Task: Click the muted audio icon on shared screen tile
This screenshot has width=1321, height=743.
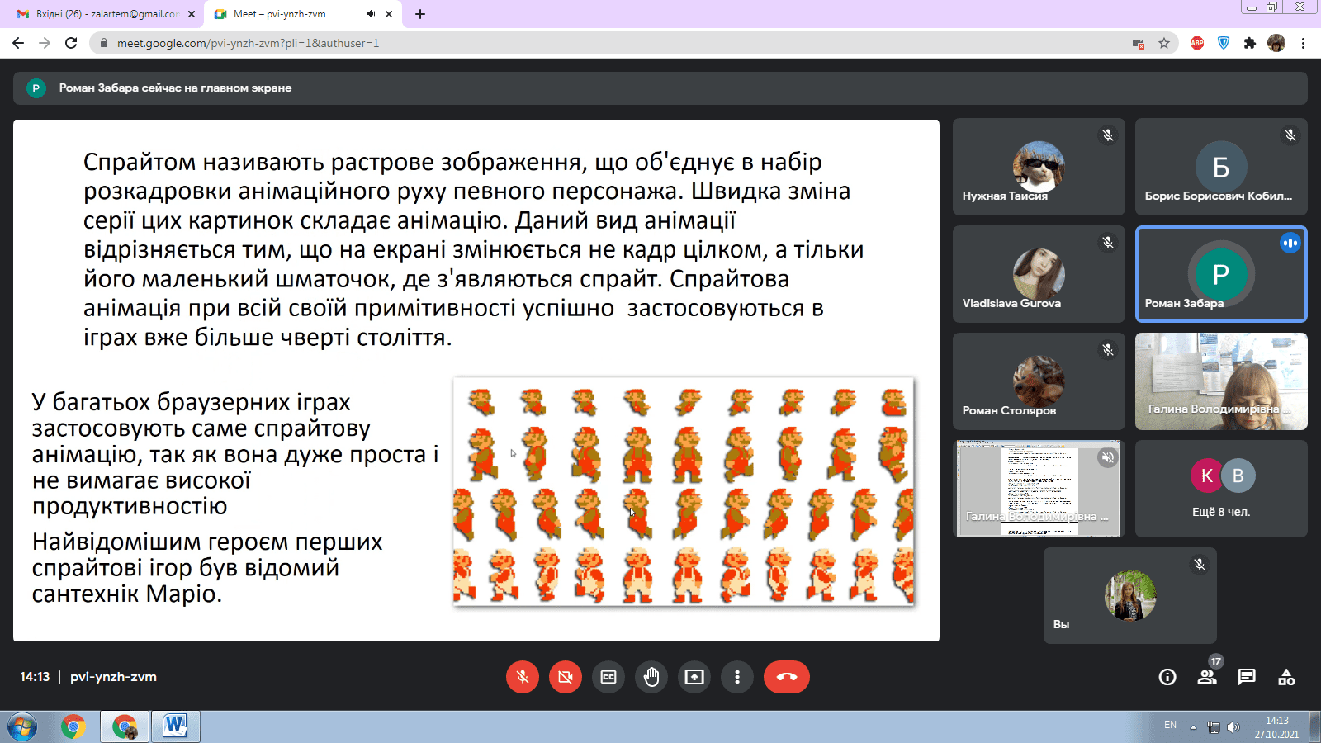Action: click(x=1108, y=457)
